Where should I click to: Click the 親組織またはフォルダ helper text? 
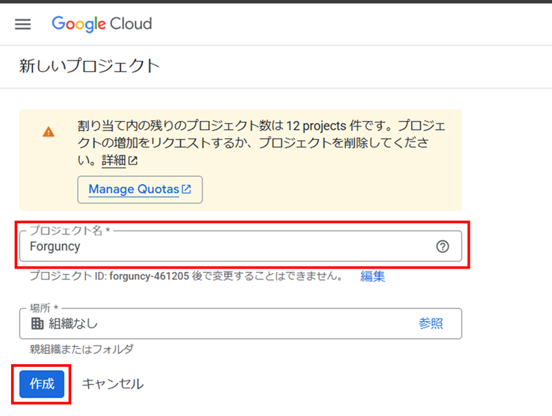[x=82, y=349]
